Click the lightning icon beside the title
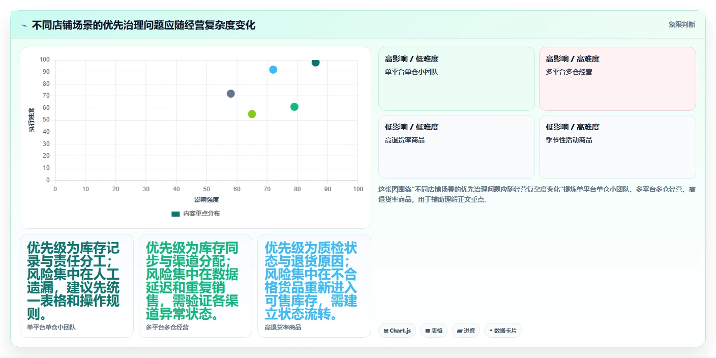Viewport: 716px width, 358px height. click(24, 25)
